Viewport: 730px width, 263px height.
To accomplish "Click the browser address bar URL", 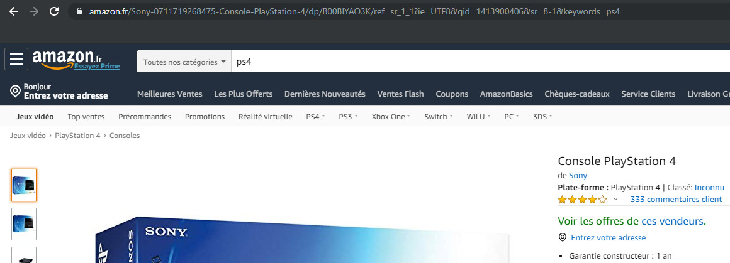I will (x=354, y=12).
